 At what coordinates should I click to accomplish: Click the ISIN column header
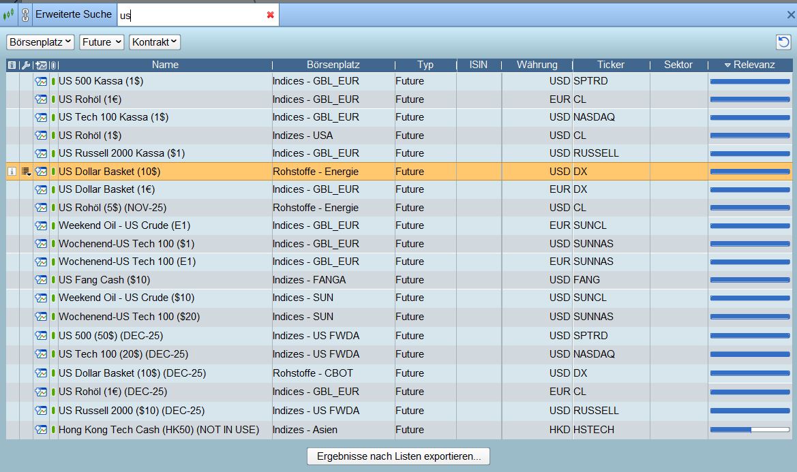pyautogui.click(x=479, y=65)
